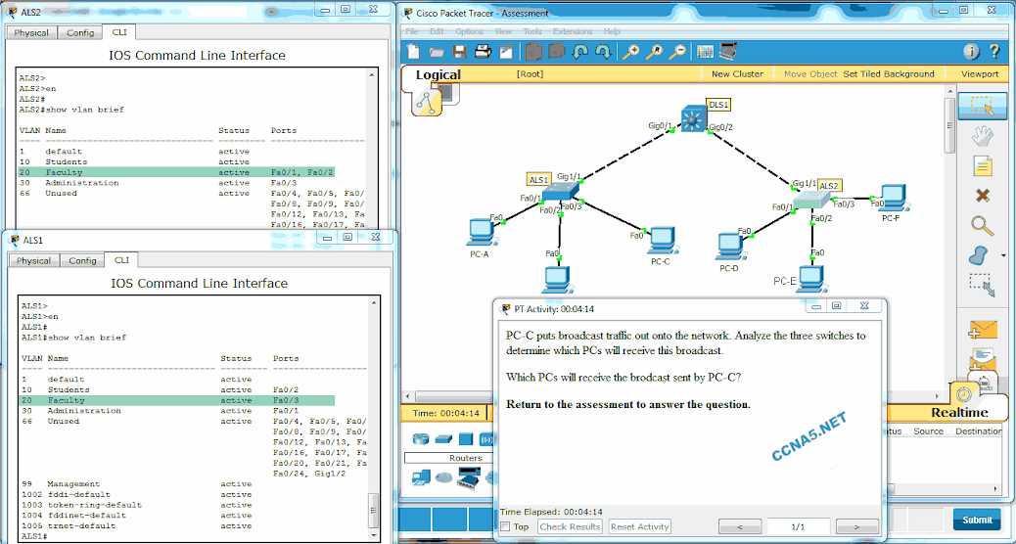Viewport: 1016px width, 544px height.
Task: Click the Undo arrow icon
Action: (580, 52)
